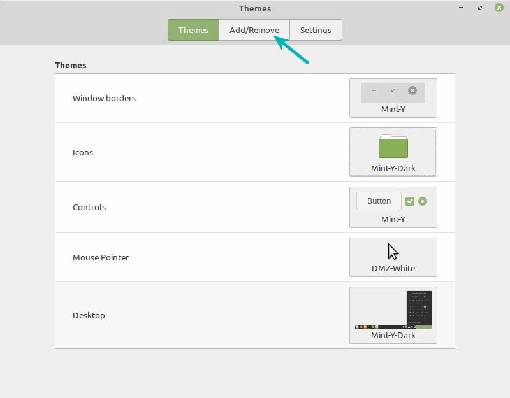Screen dimensions: 510x398
Task: Open the Settings tab
Action: click(x=316, y=29)
